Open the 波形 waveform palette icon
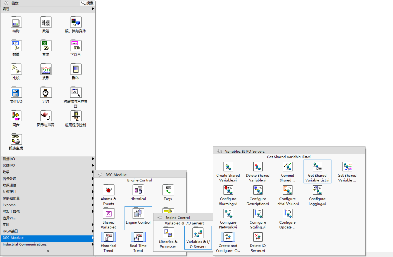The image size is (393, 257). [46, 69]
